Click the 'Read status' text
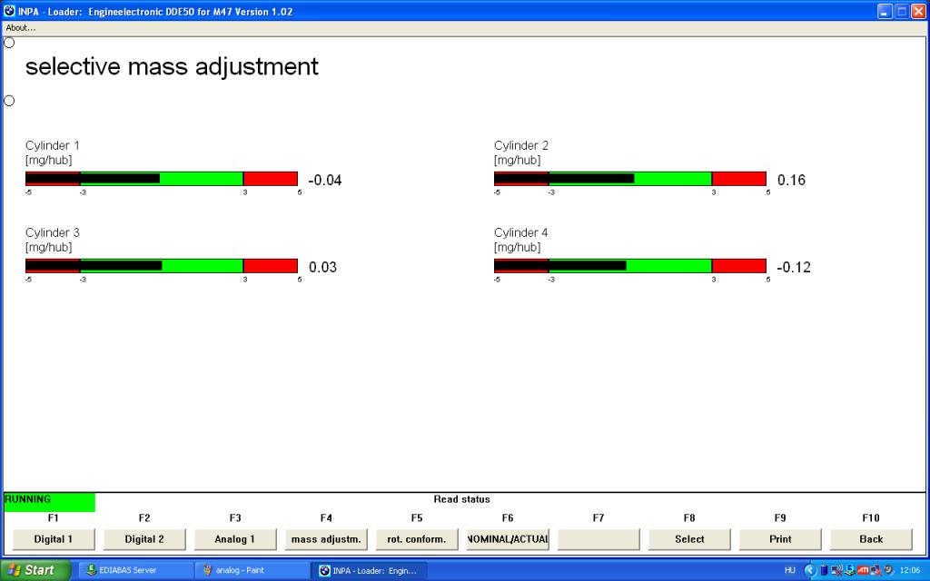Viewport: 930px width, 581px height. [x=461, y=499]
